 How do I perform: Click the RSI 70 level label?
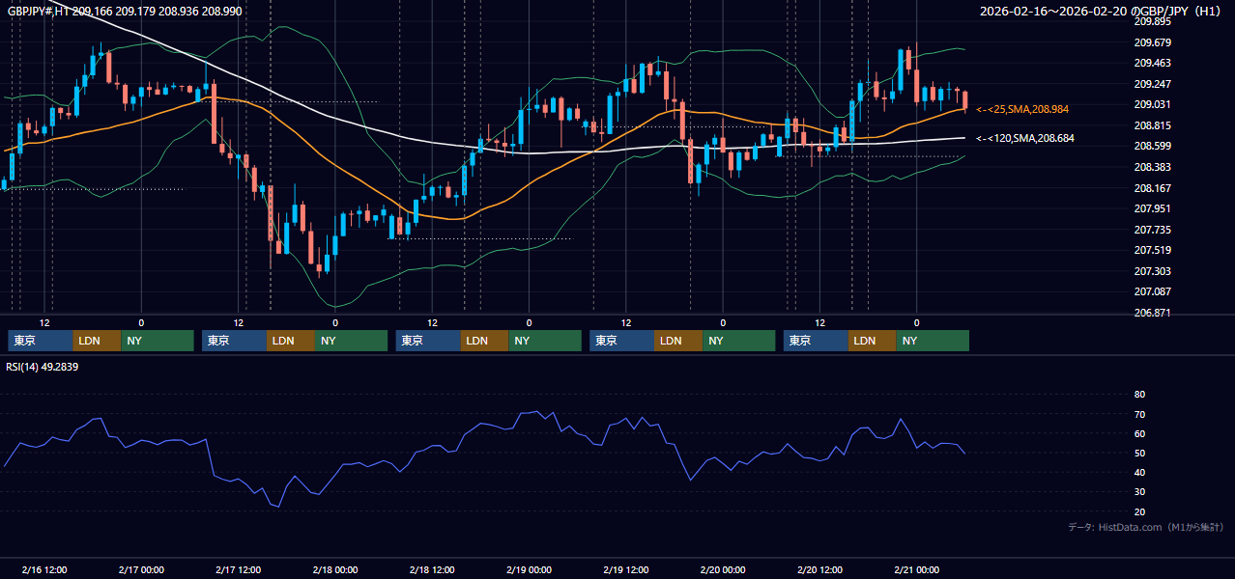click(1139, 414)
